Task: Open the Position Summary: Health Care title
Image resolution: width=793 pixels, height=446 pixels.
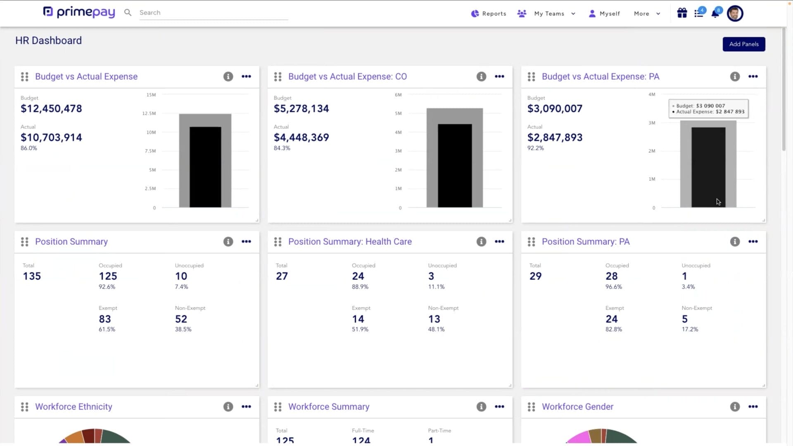Action: (x=350, y=241)
